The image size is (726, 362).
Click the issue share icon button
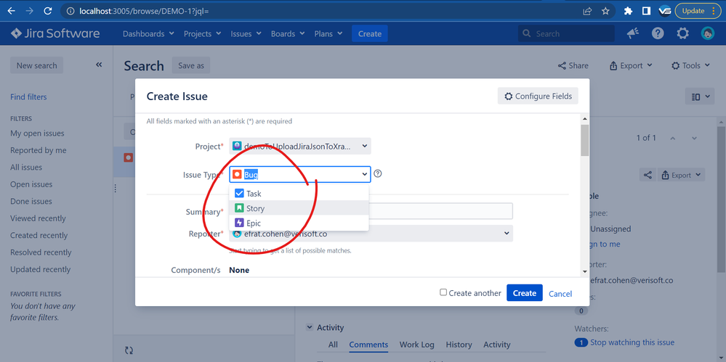648,176
